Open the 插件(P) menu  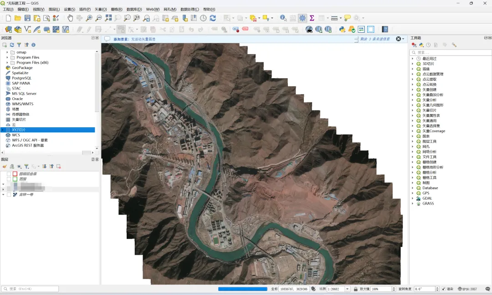85,10
